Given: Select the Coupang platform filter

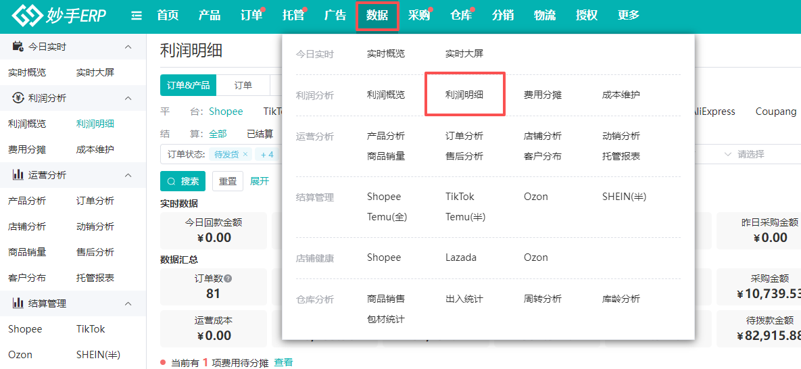Looking at the screenshot, I should point(776,112).
